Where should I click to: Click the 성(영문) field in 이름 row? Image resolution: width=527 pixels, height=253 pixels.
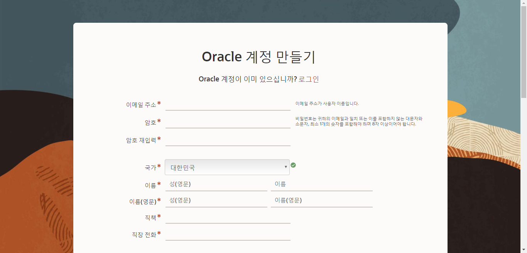pos(216,184)
